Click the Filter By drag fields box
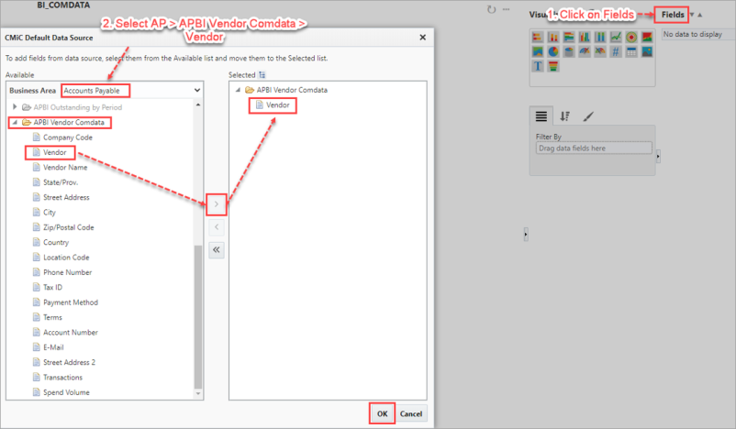736x429 pixels. click(x=594, y=148)
